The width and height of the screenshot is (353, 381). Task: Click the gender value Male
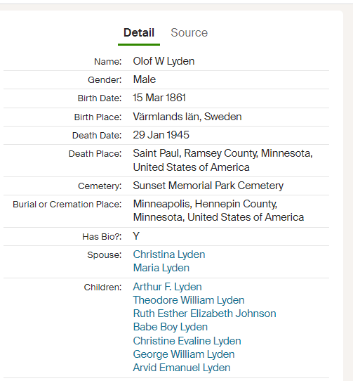[x=145, y=79]
